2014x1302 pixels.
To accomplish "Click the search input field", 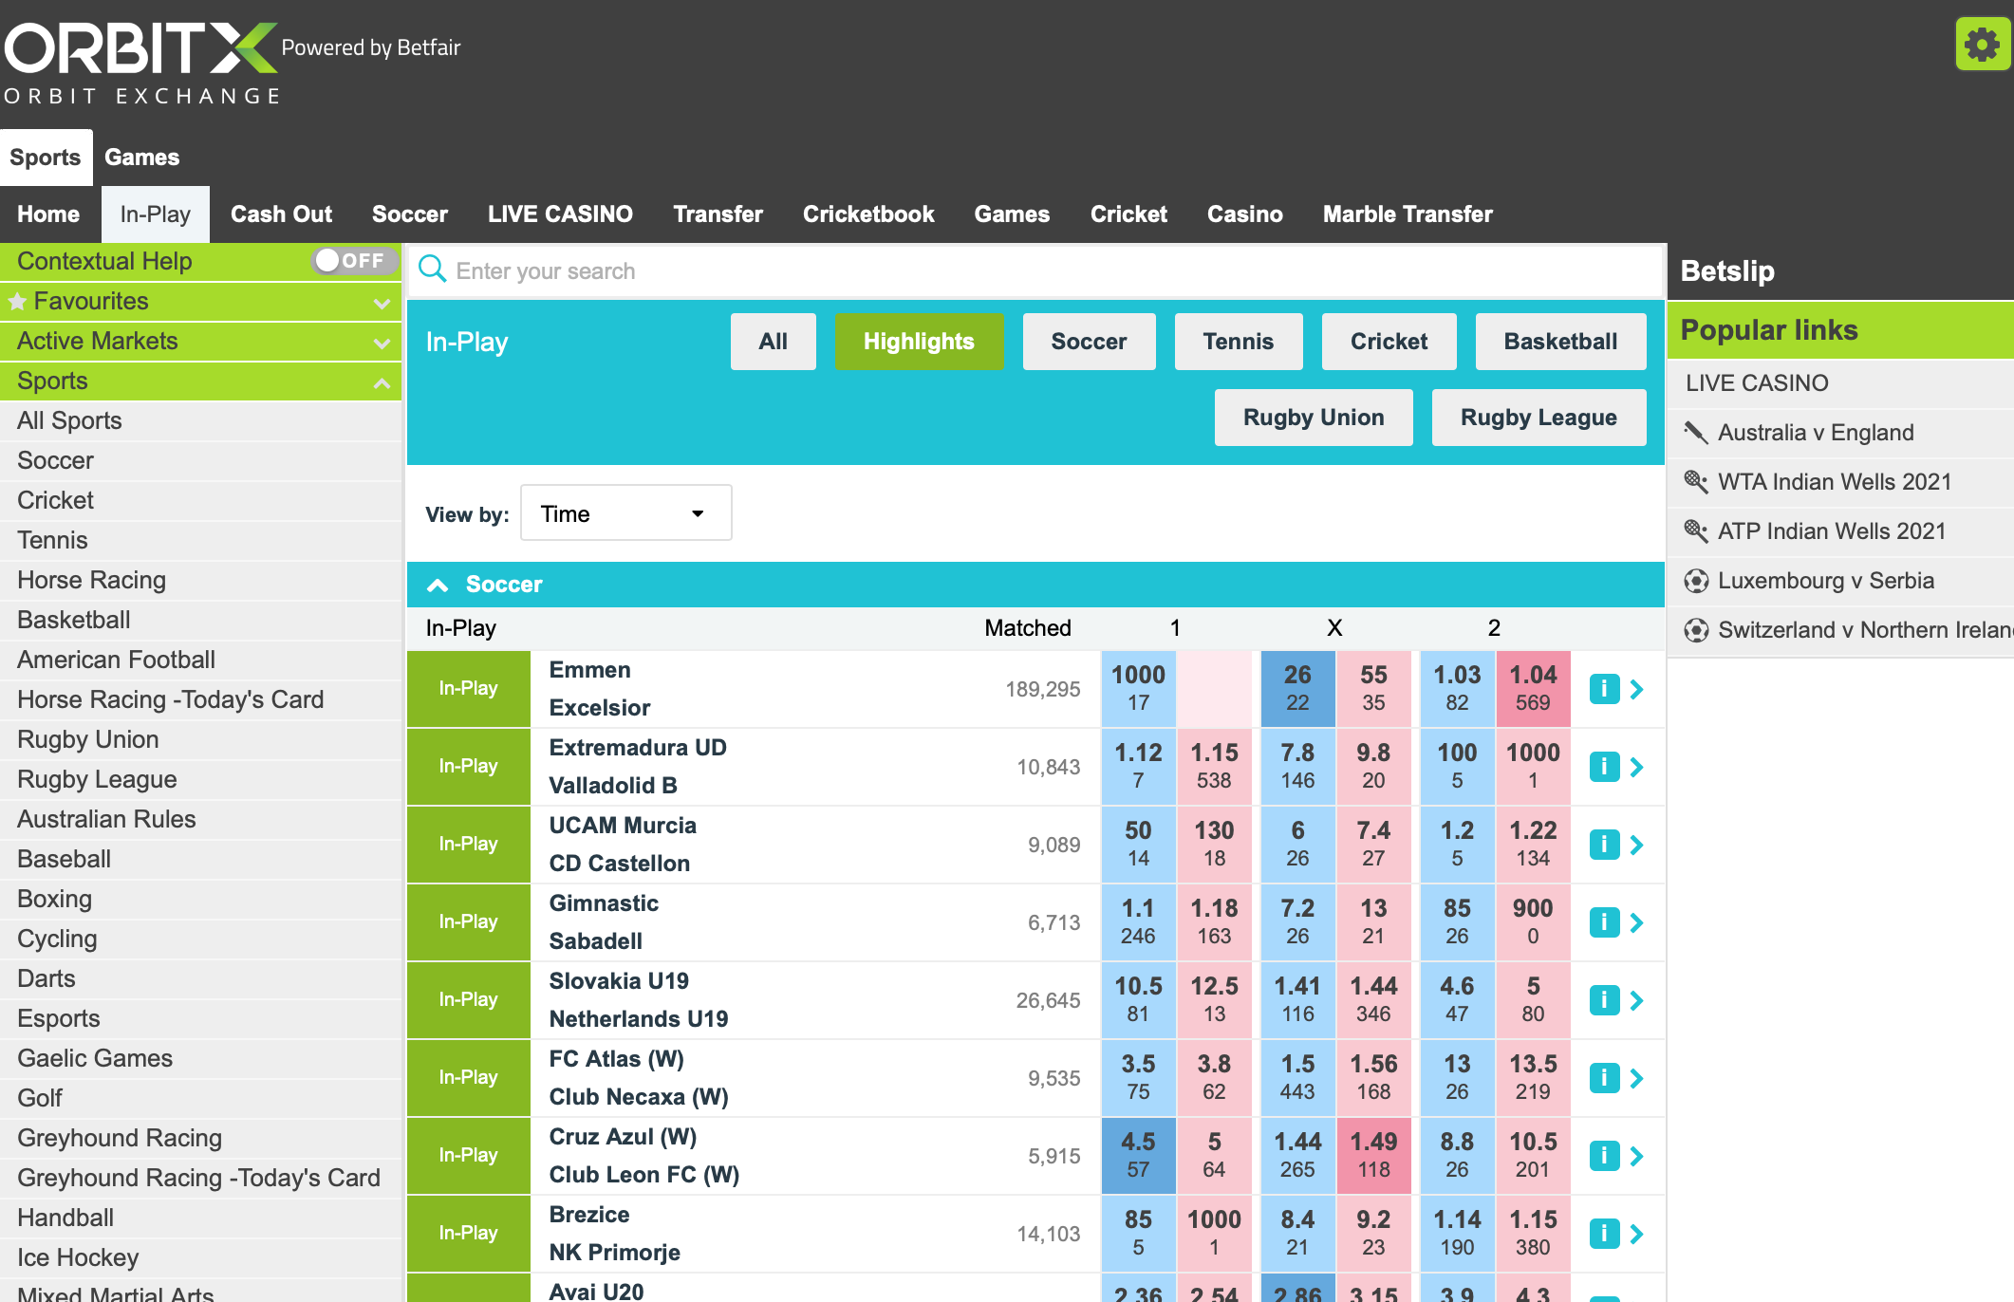I will (x=1035, y=271).
